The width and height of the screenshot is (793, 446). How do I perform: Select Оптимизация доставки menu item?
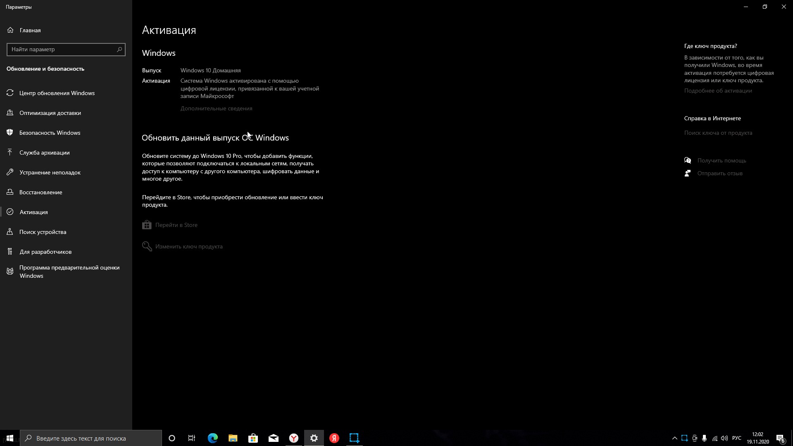pos(50,113)
